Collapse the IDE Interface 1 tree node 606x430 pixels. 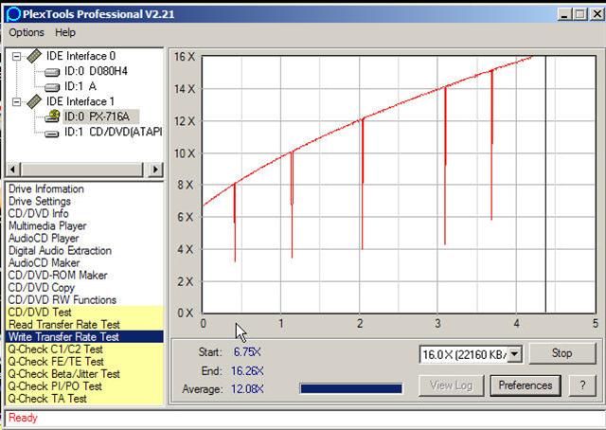click(16, 102)
